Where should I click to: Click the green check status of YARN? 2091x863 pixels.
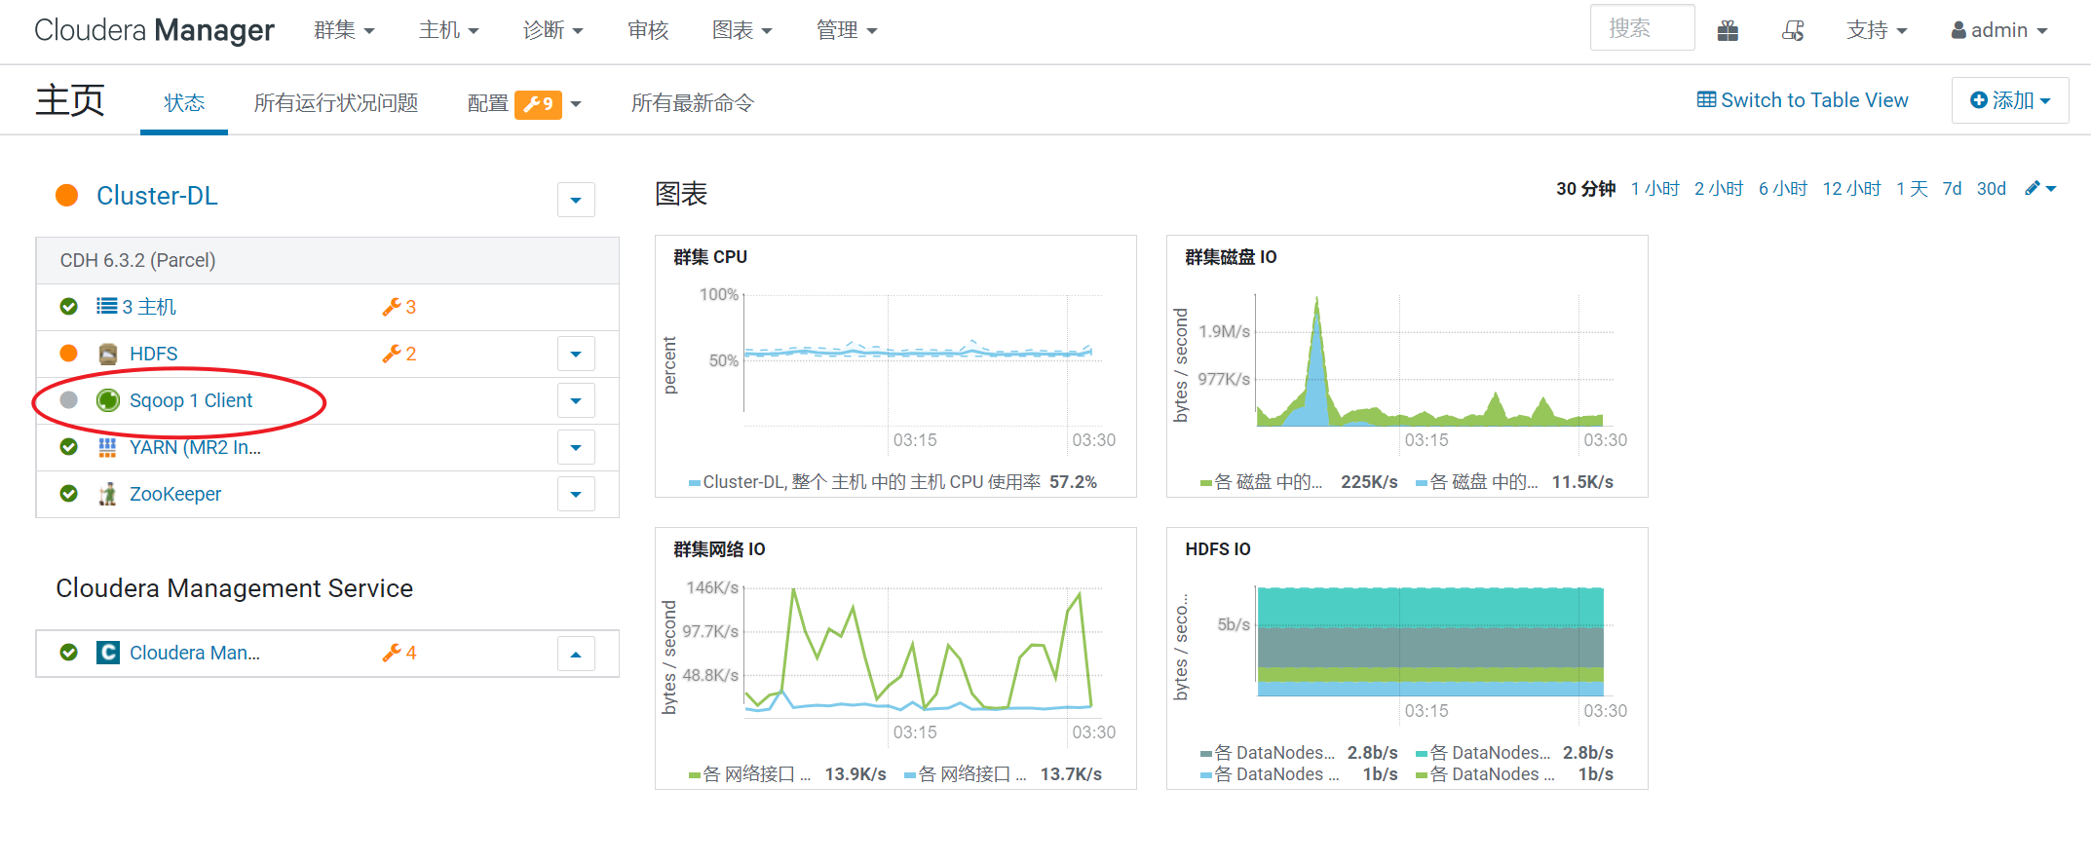coord(68,447)
